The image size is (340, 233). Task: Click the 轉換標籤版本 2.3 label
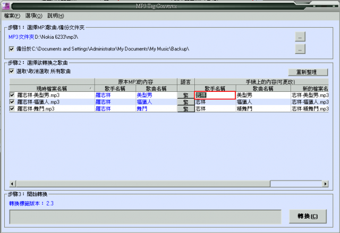click(x=31, y=203)
